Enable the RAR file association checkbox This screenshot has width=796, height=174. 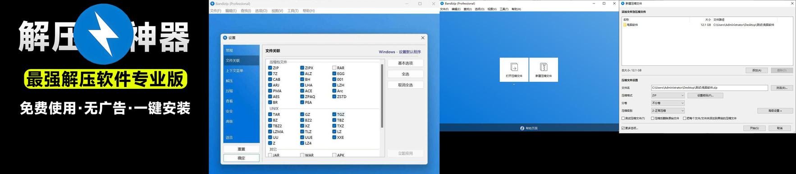click(334, 68)
